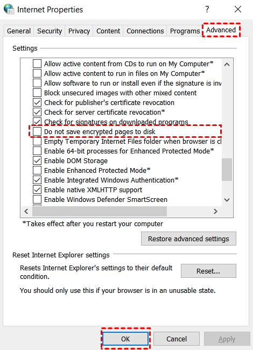Uncheck Enable DOM Storage
Viewport: 253px width, 350px height.
point(37,160)
